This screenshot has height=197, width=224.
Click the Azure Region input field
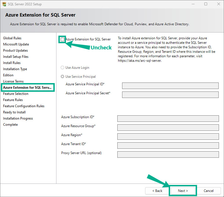pyautogui.click(x=168, y=137)
